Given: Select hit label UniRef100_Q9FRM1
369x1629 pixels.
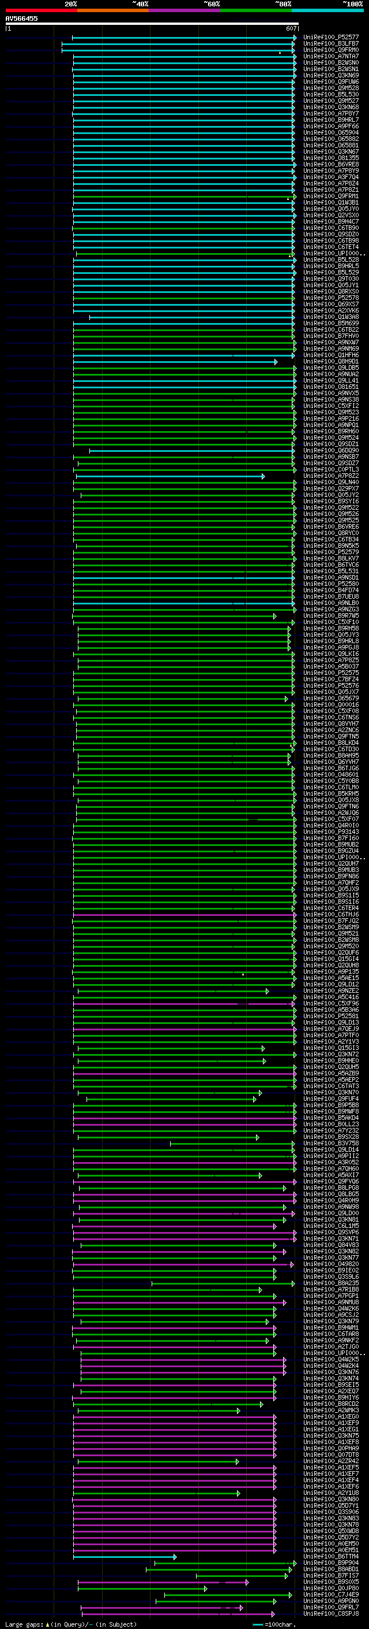Looking at the screenshot, I should coord(331,196).
